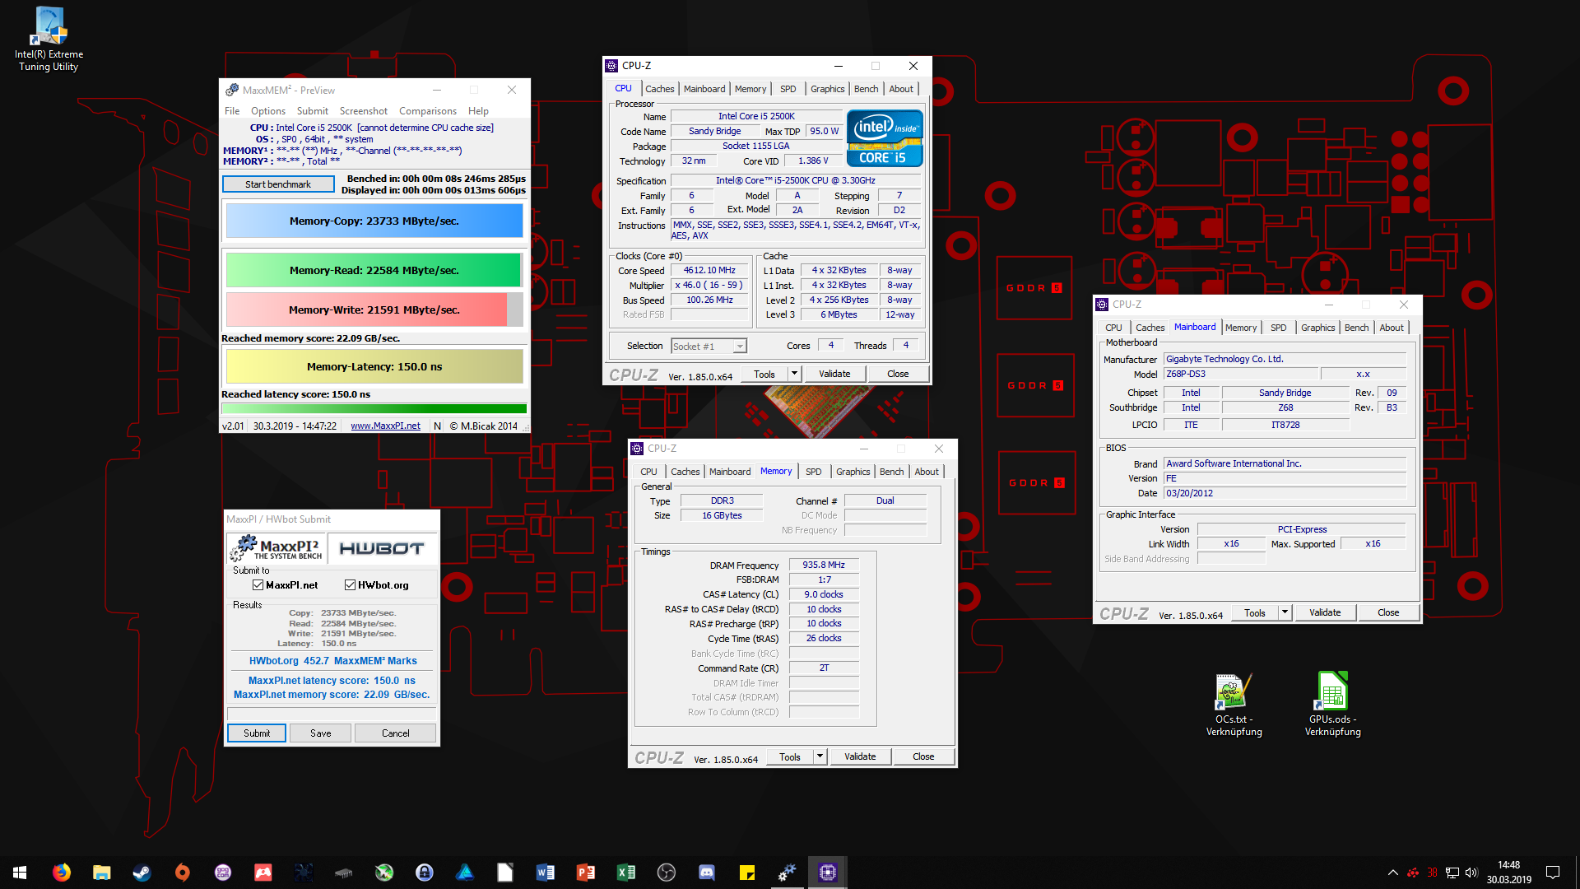Click the red 38 temperature tray indicator
This screenshot has width=1580, height=889.
1432,873
